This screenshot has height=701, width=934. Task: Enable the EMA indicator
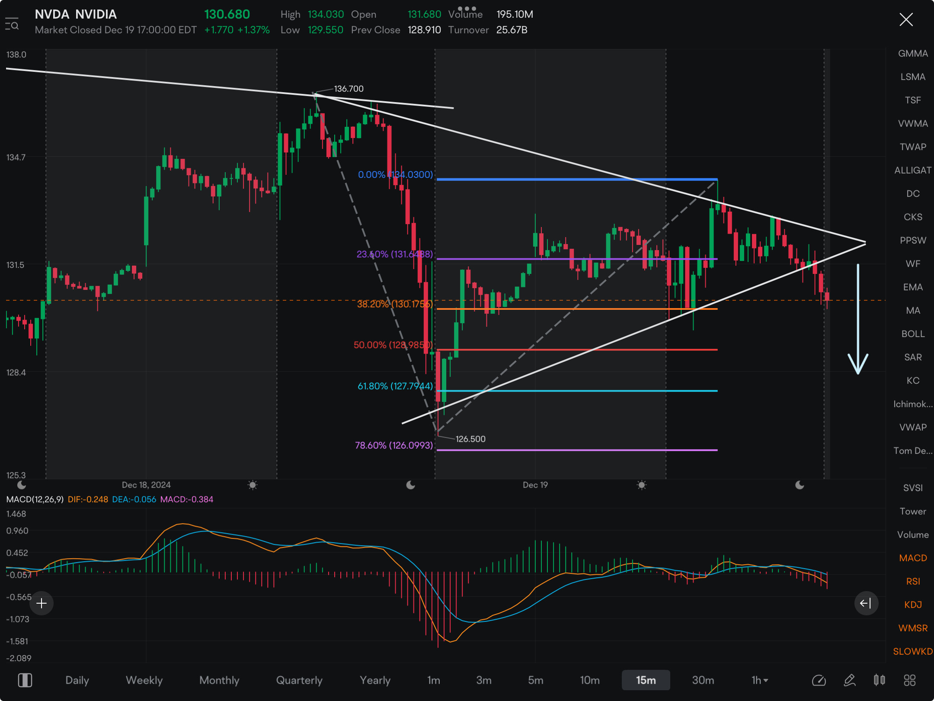913,287
